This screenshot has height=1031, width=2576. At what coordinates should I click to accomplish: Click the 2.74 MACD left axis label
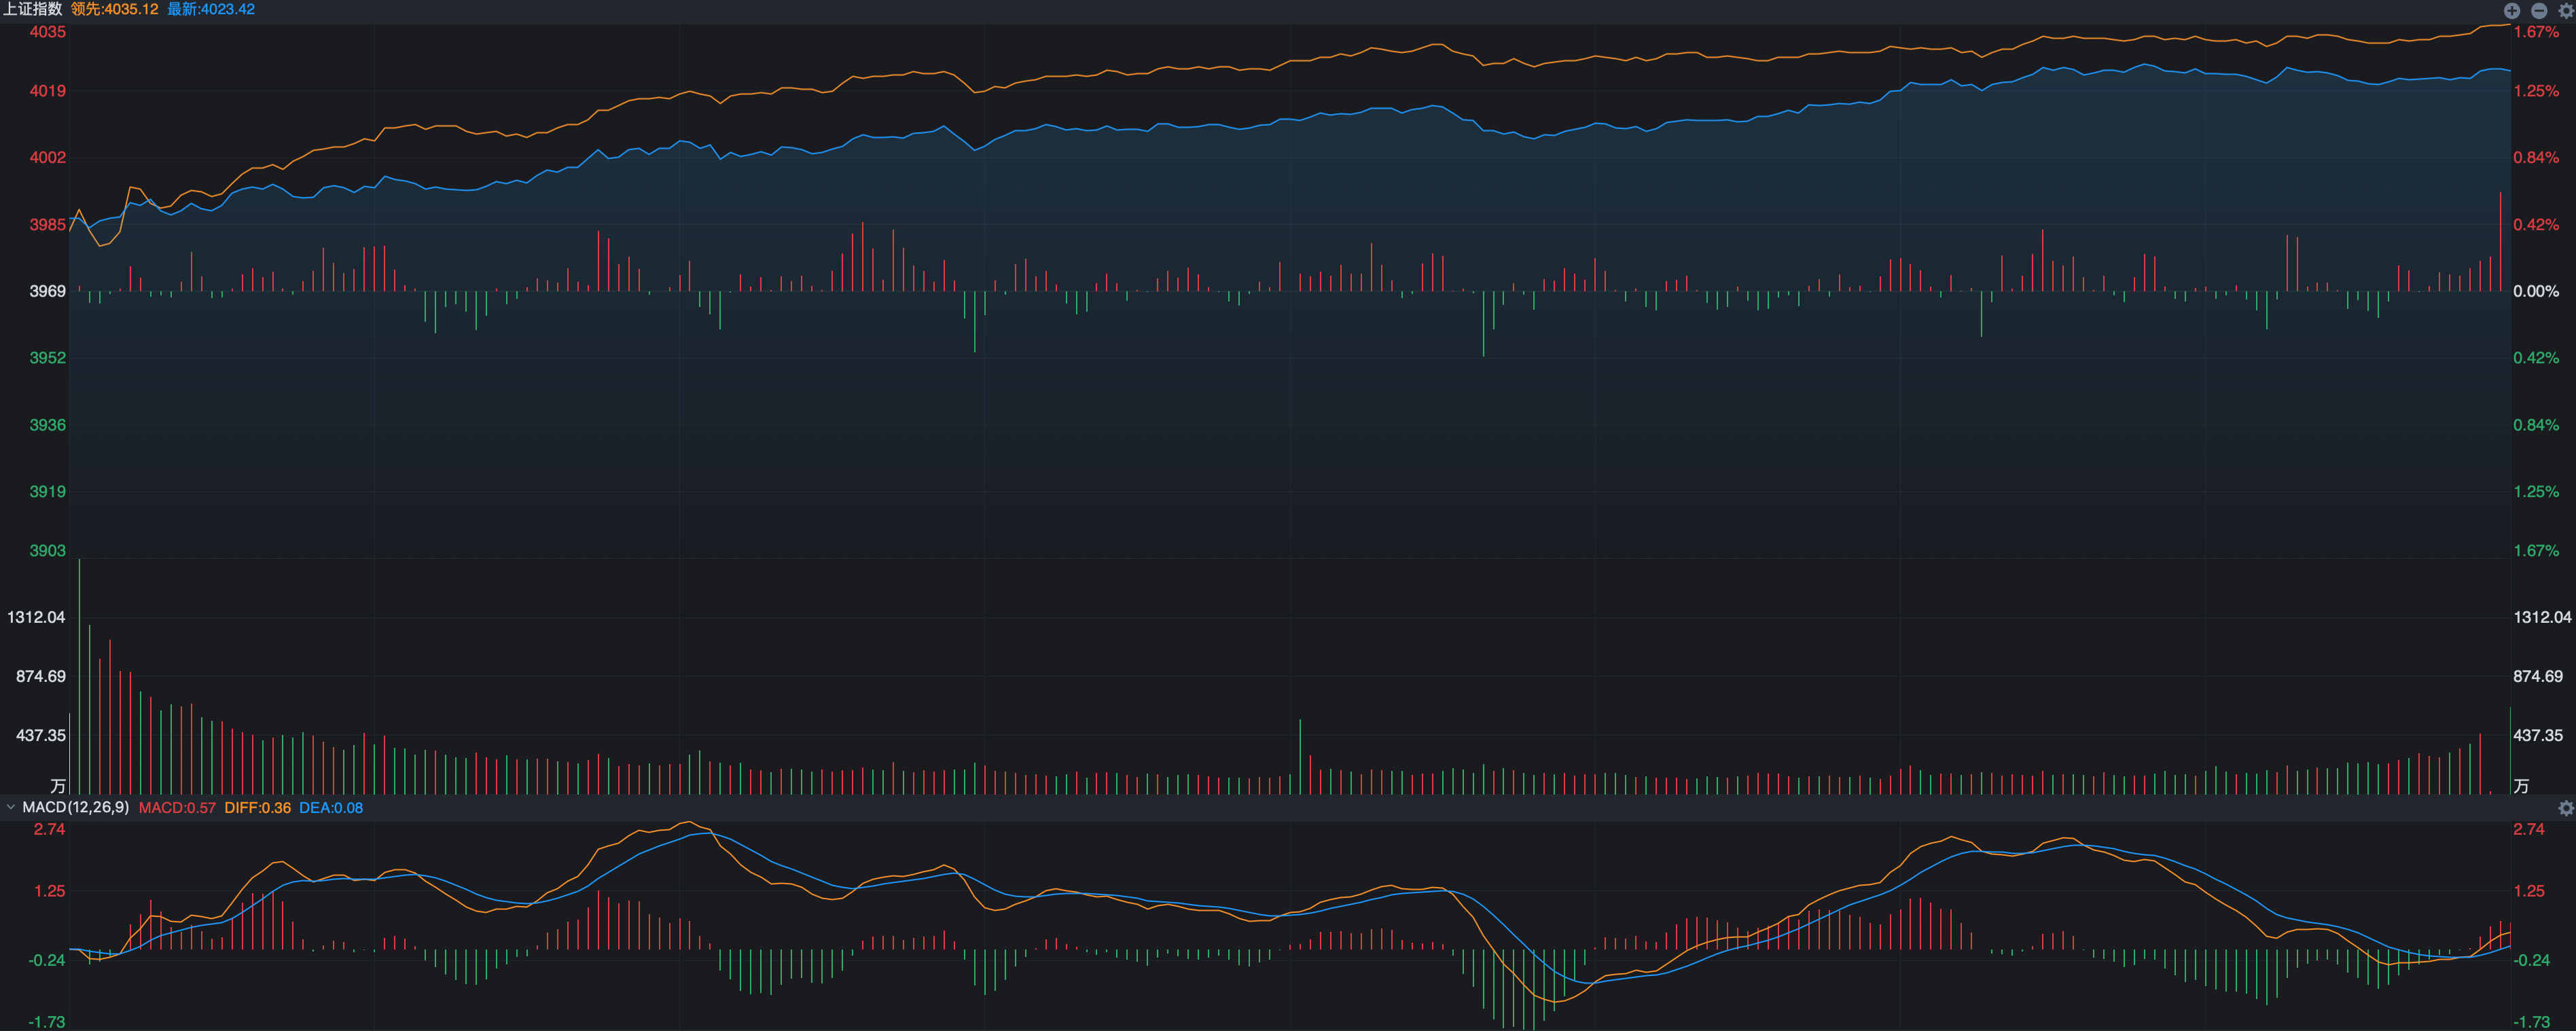coord(49,829)
